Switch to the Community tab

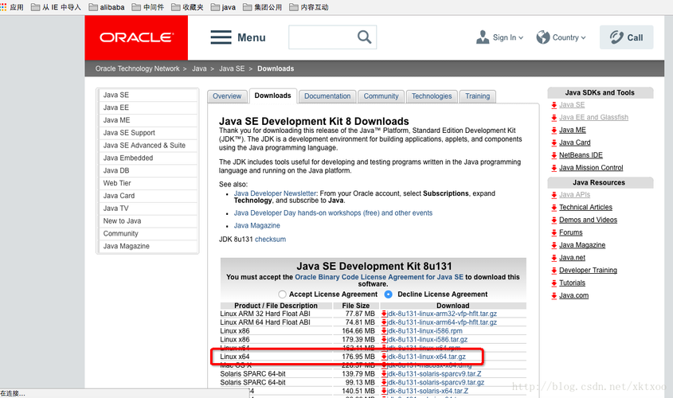pyautogui.click(x=381, y=96)
